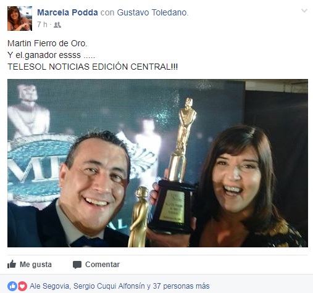This screenshot has height=293, width=313.
Task: Open Marcela Podda's profile name link
Action: coord(67,12)
